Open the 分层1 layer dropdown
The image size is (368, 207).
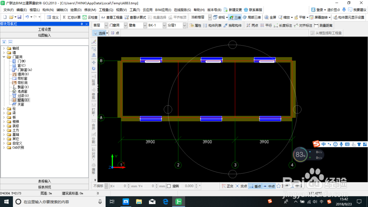(x=184, y=25)
